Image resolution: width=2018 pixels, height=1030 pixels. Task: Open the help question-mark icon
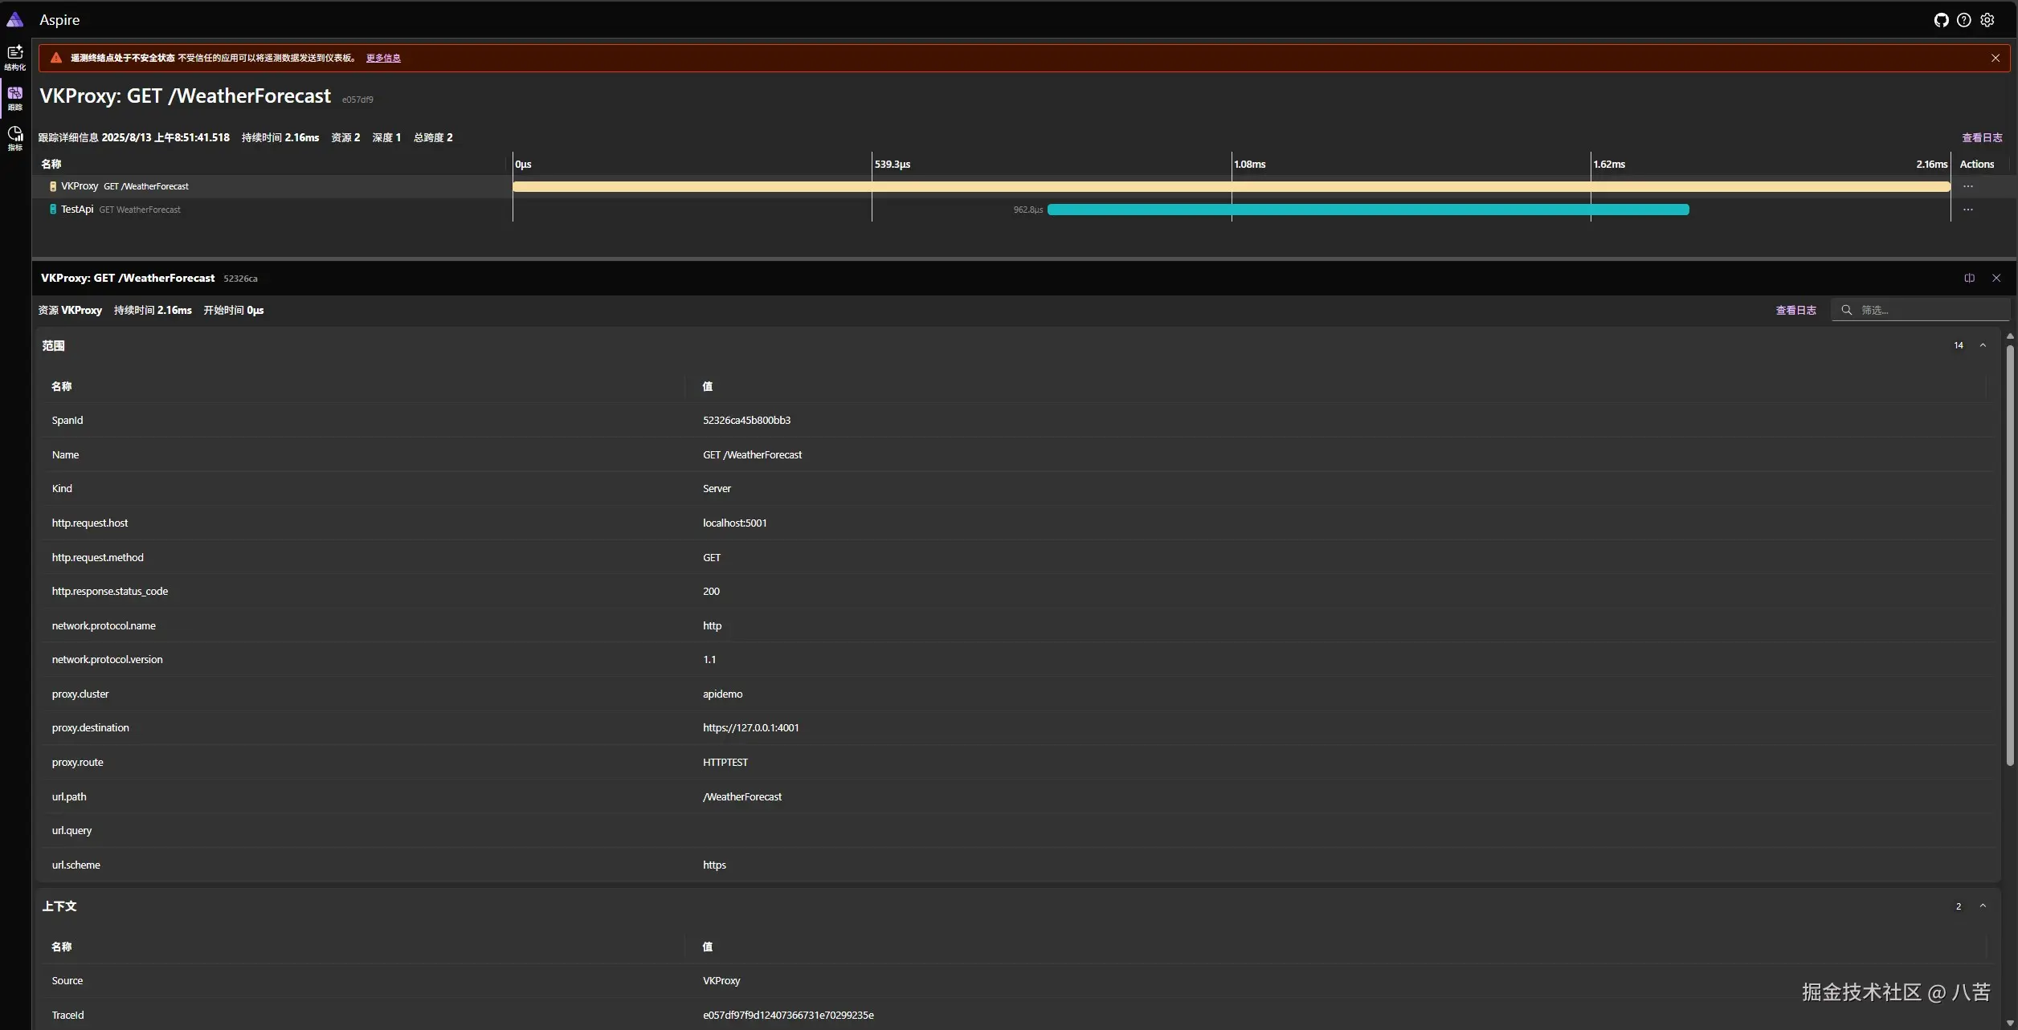[x=1963, y=20]
